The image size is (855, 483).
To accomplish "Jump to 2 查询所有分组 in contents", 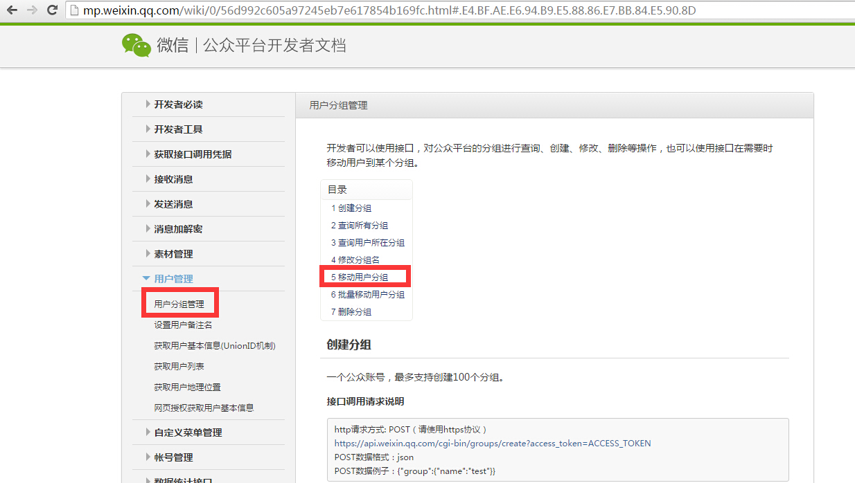I will point(360,225).
